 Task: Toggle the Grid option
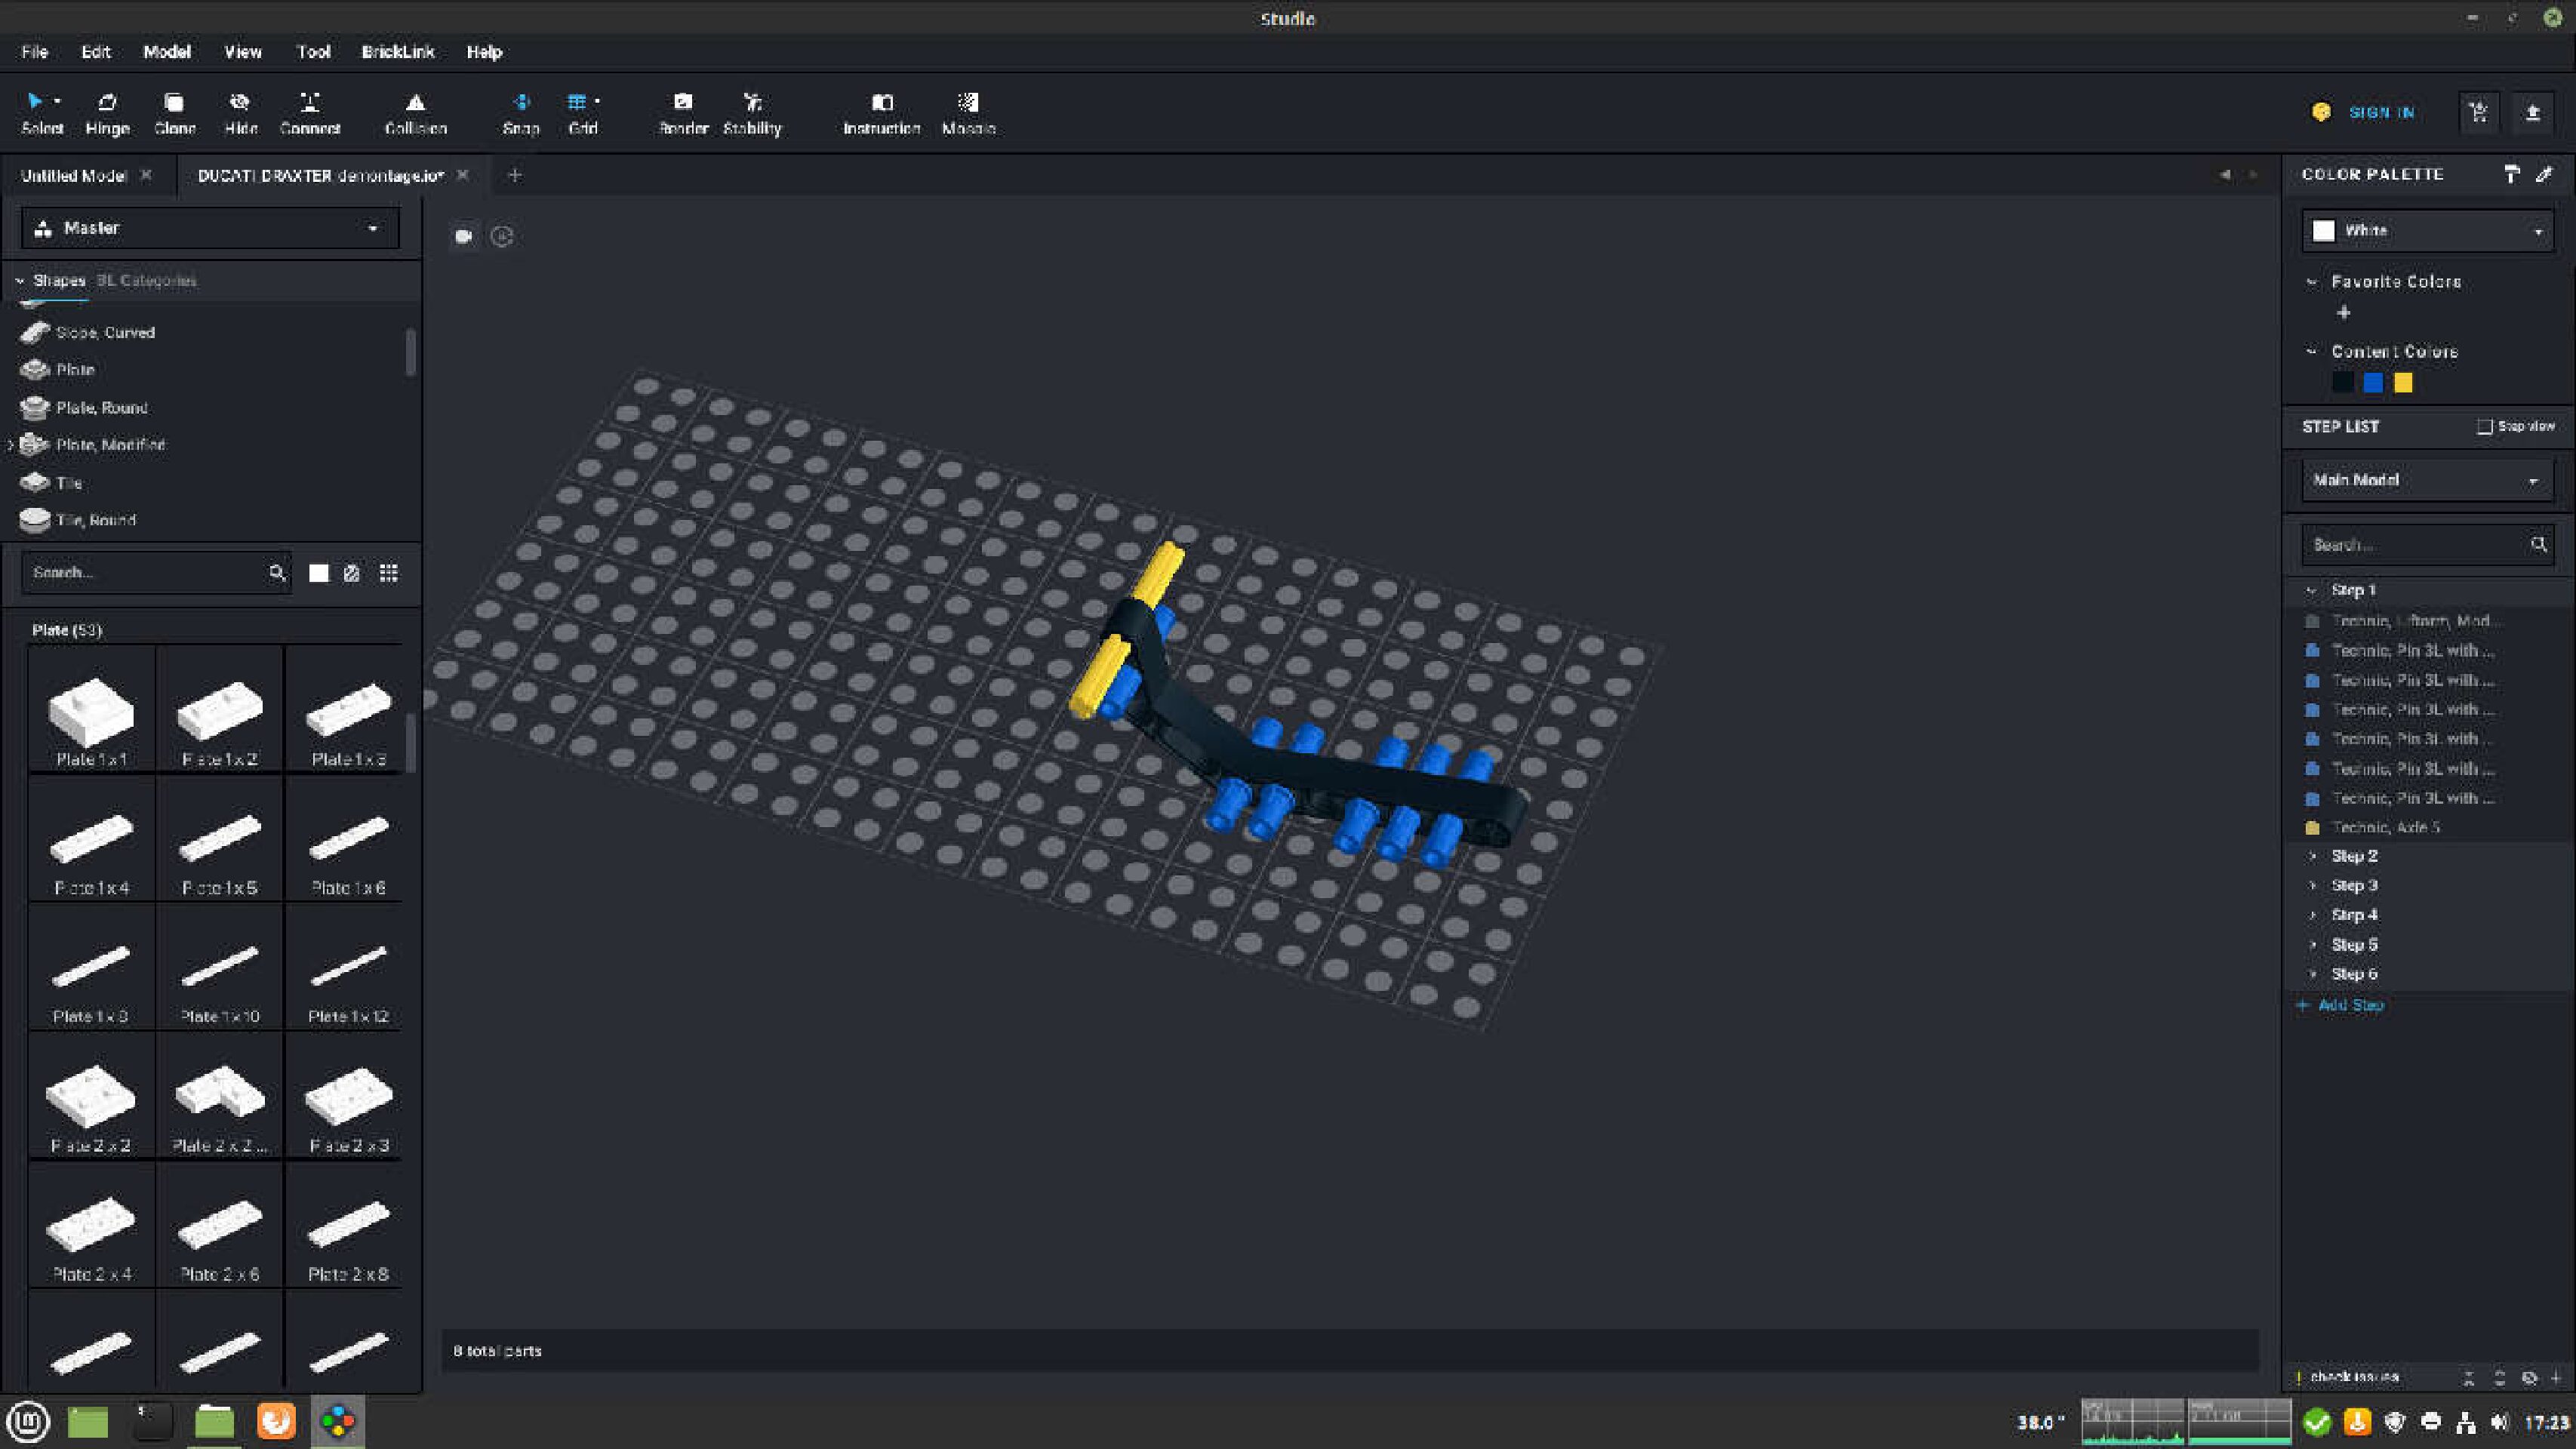582,112
